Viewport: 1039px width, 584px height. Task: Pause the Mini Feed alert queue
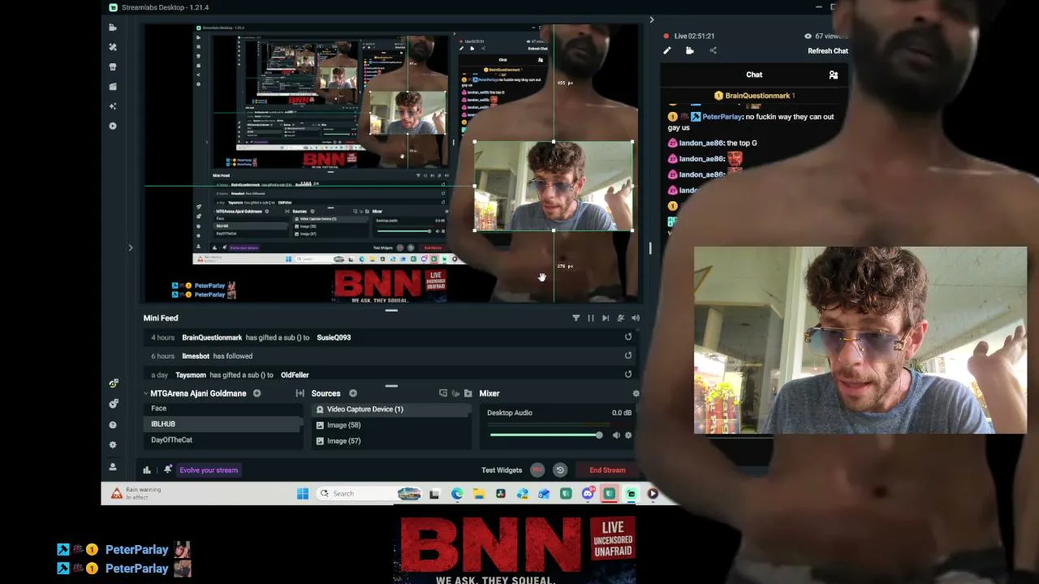pos(591,318)
